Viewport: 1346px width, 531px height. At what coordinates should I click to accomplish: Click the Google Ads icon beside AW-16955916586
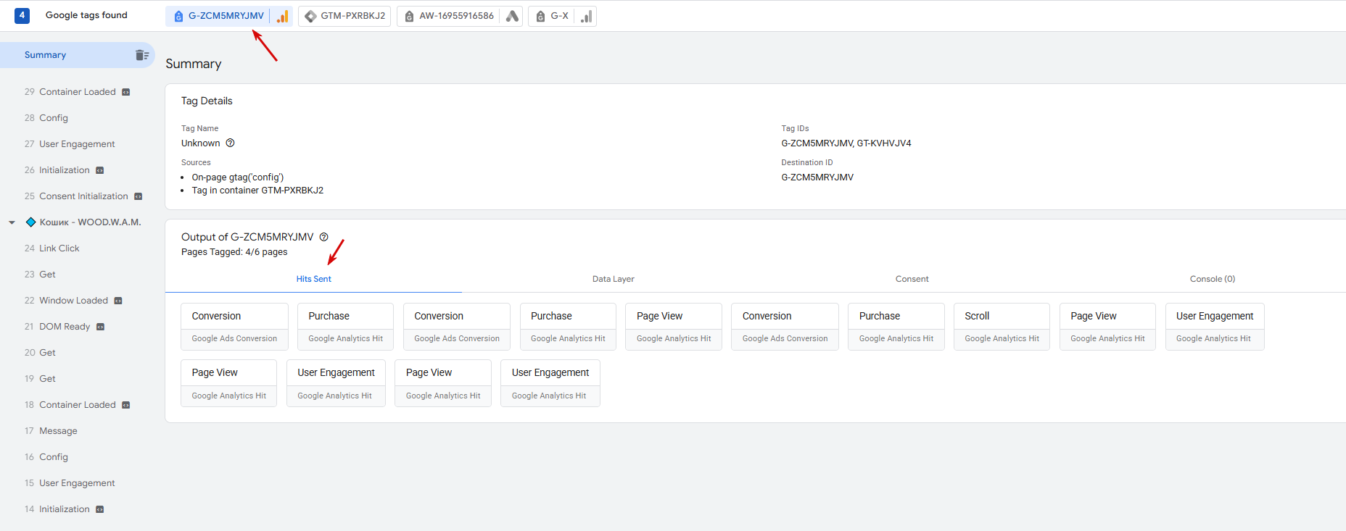tap(512, 16)
